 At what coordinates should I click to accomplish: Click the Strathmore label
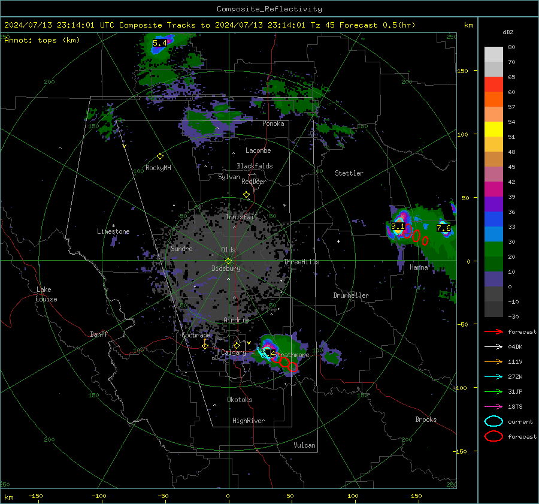[292, 355]
